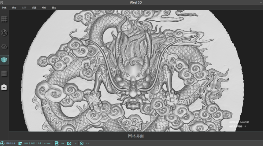The image size is (263, 146).
Task: Click the camera usage icon in status bar
Action: click(69, 143)
